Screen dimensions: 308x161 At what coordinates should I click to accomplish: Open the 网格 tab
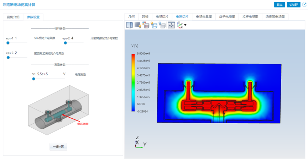pyautogui.click(x=145, y=17)
